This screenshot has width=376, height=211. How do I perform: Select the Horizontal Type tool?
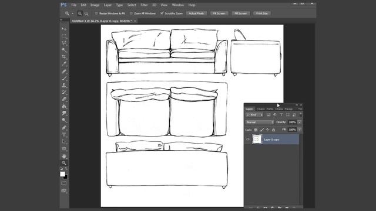click(64, 135)
